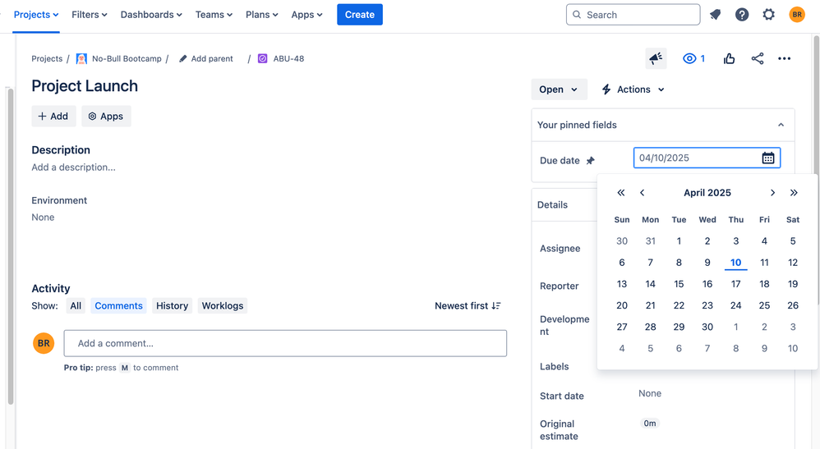The height and width of the screenshot is (449, 820).
Task: Click the Project Launch title
Action: (x=85, y=85)
